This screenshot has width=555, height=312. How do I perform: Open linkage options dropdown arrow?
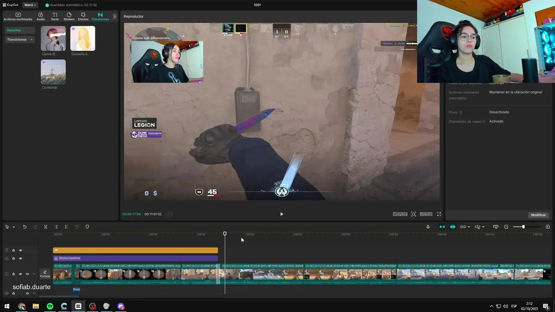(x=469, y=227)
